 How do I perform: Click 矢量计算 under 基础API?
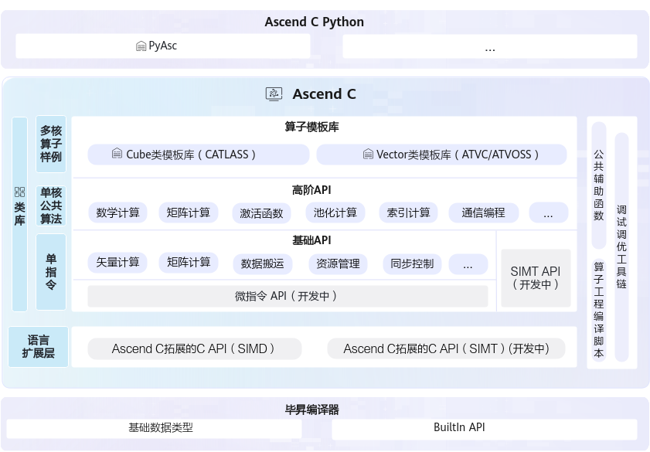click(118, 263)
